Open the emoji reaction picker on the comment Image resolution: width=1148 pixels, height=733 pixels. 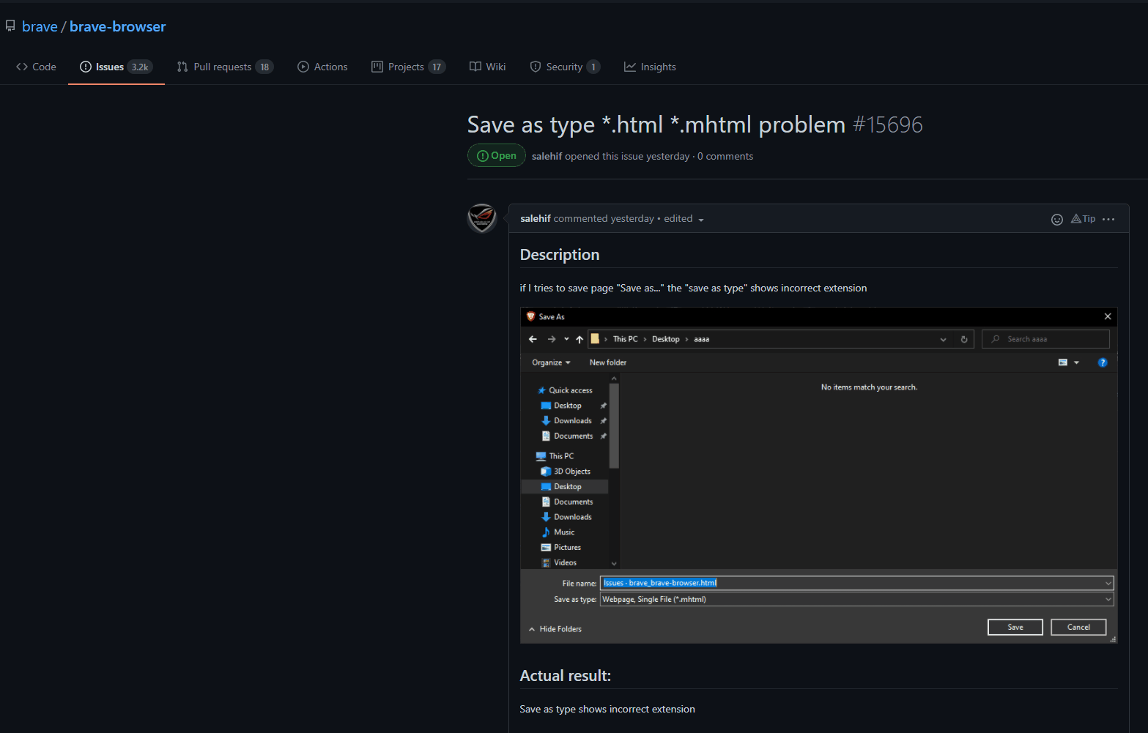pos(1057,219)
